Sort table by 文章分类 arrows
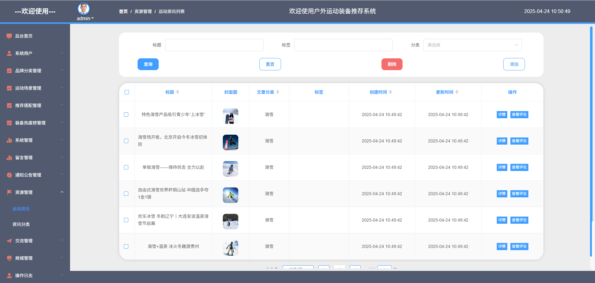The image size is (595, 283). point(278,92)
